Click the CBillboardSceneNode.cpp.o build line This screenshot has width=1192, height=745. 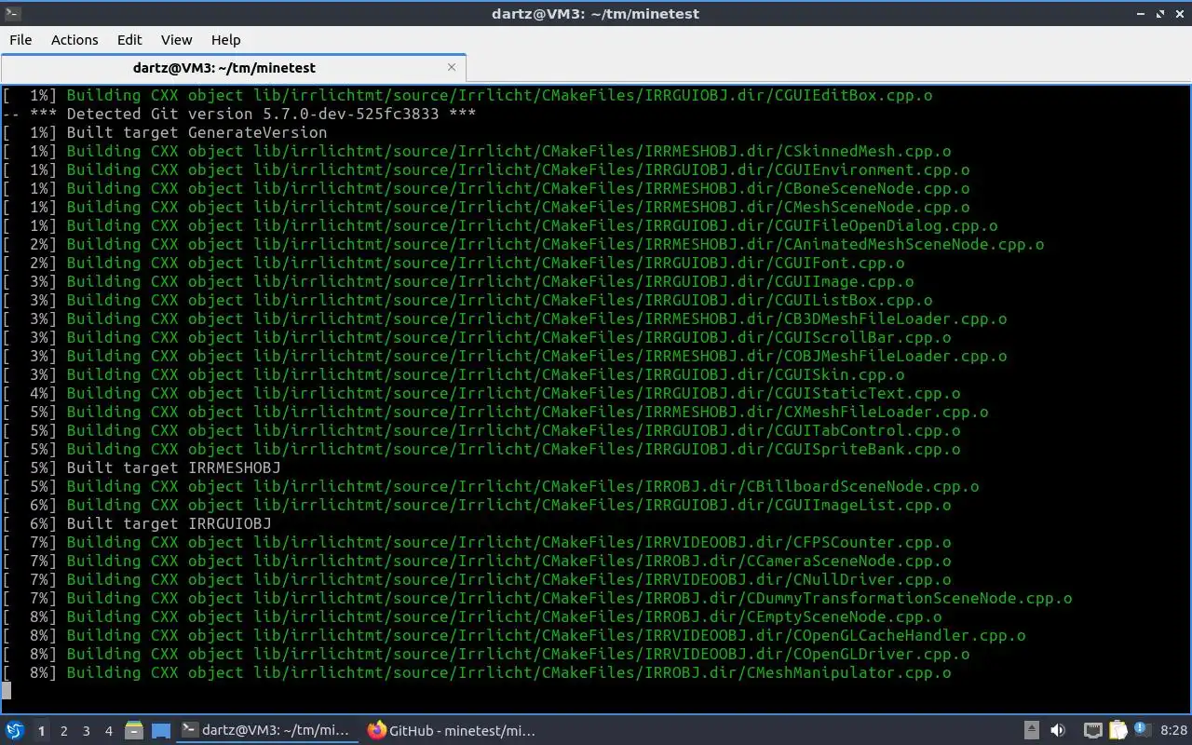click(491, 486)
